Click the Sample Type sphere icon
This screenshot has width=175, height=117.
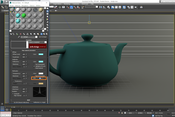click(48, 8)
